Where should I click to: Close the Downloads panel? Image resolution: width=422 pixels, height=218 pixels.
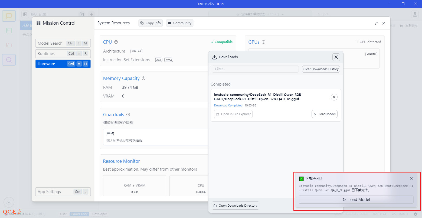(336, 57)
